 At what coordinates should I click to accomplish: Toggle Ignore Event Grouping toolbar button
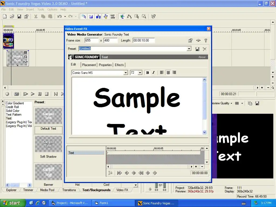(x=113, y=16)
